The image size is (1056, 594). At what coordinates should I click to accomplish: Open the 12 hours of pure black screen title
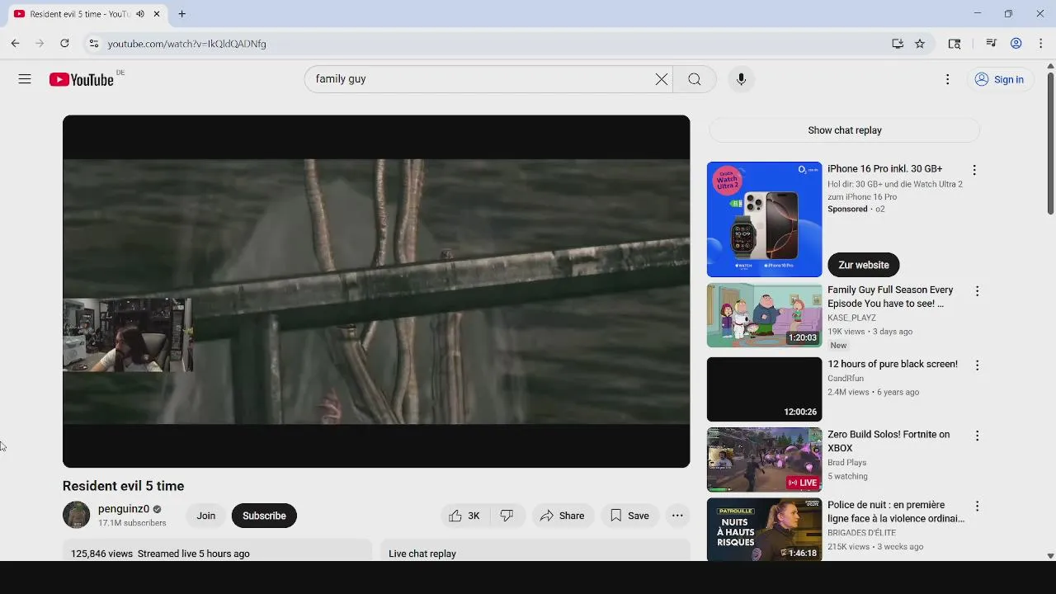tap(893, 364)
